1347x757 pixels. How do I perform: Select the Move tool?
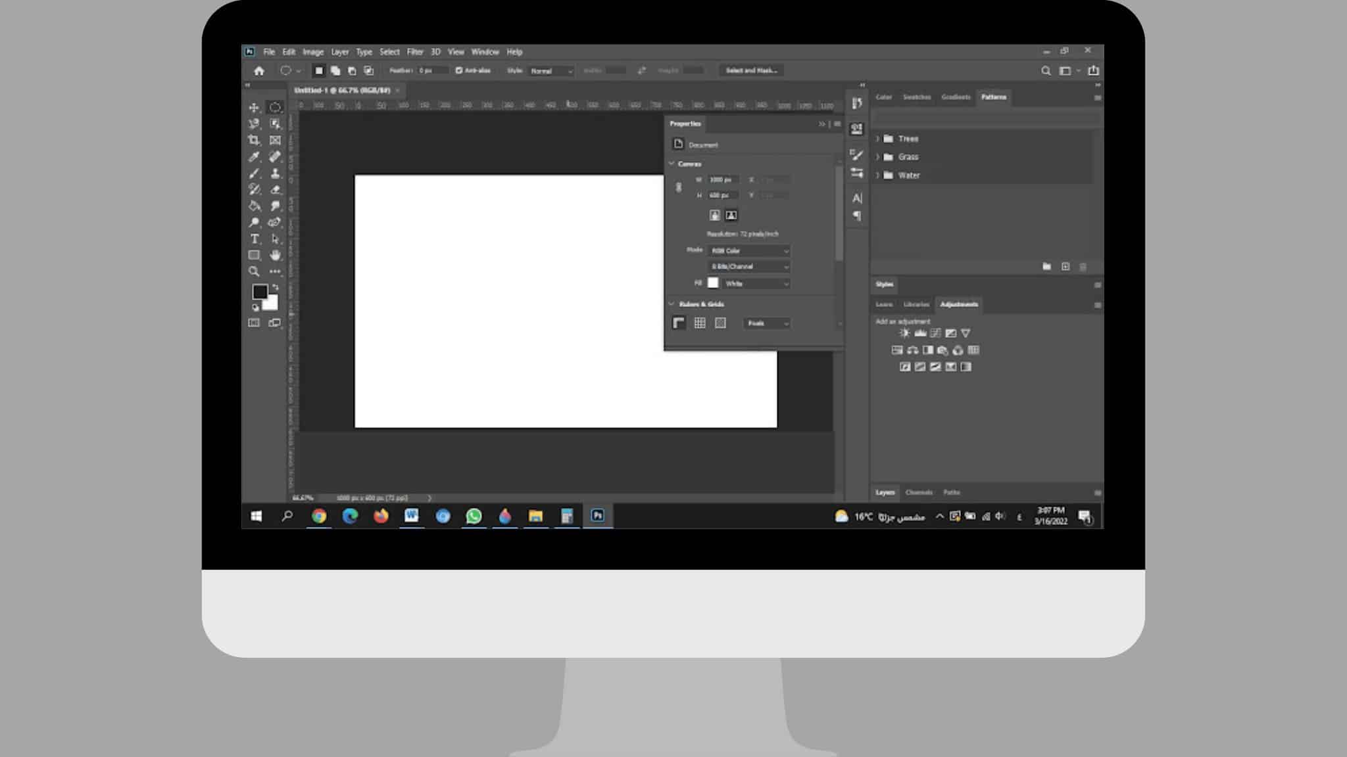tap(254, 107)
